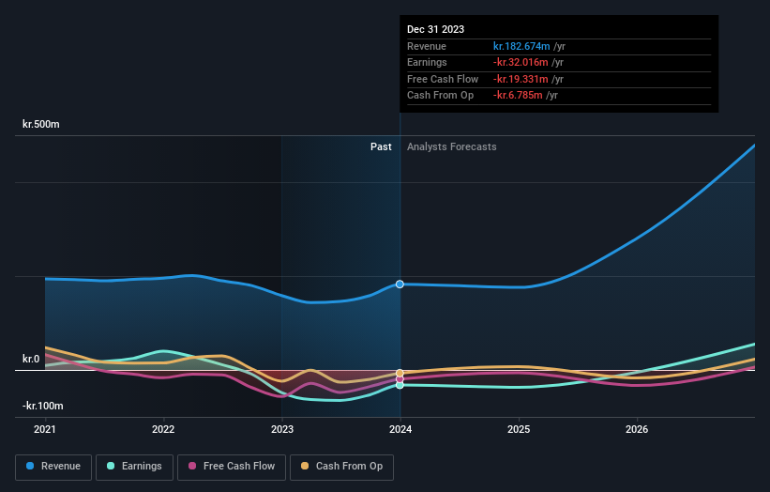Toggle the Earnings legend series
Viewport: 770px width, 492px height.
tap(134, 467)
